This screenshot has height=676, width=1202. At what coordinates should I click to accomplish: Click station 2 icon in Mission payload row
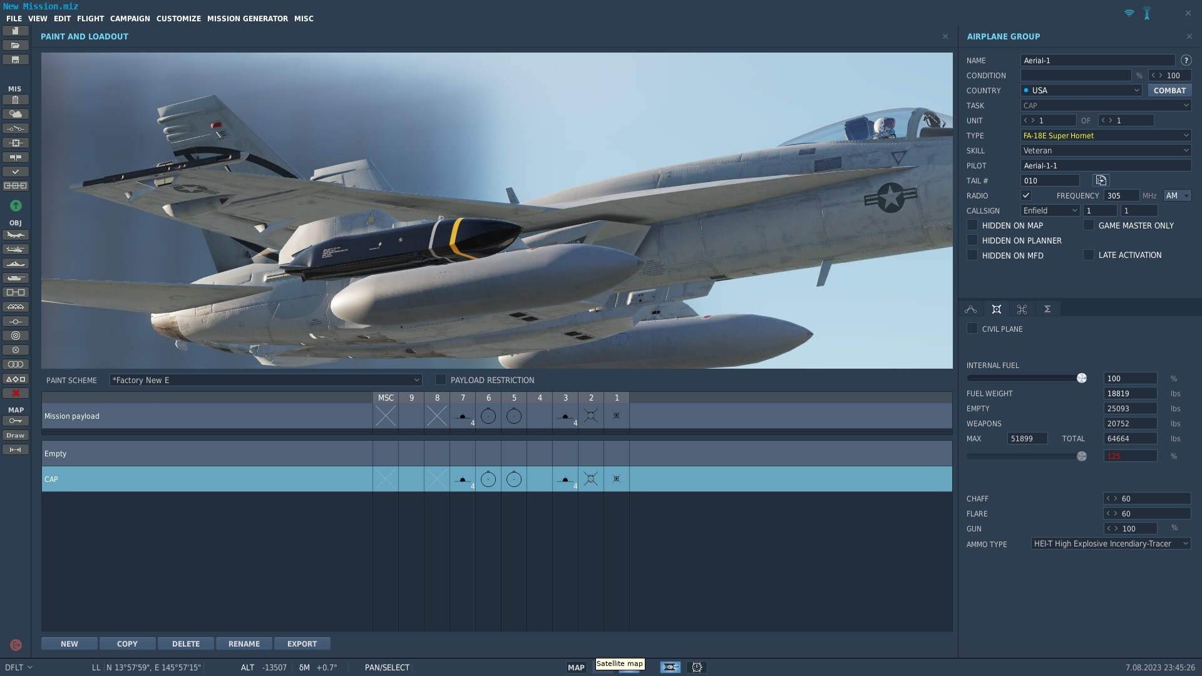point(591,416)
